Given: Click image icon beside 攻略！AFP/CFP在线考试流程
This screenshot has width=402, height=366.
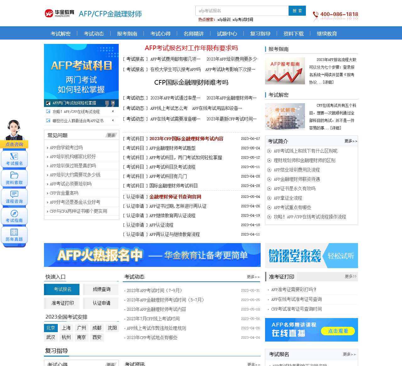Looking at the screenshot, I should click(48, 111).
